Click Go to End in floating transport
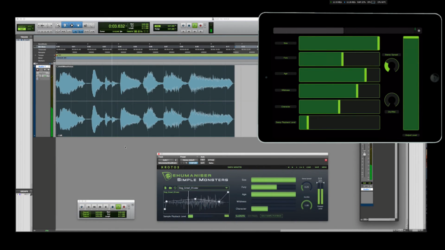Viewport: 445px width, 250px height. pyautogui.click(x=106, y=207)
